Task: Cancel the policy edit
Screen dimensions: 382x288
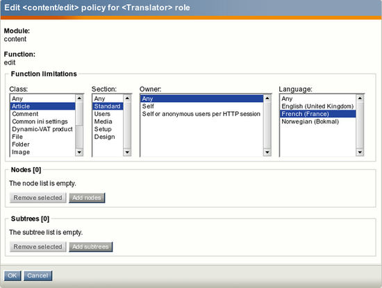Action: [38, 276]
